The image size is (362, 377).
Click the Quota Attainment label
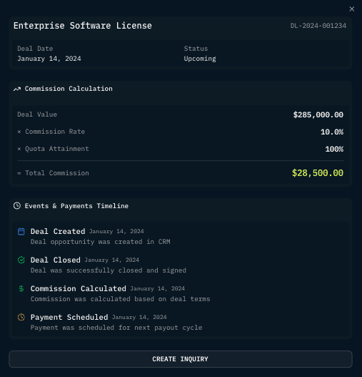tap(57, 149)
